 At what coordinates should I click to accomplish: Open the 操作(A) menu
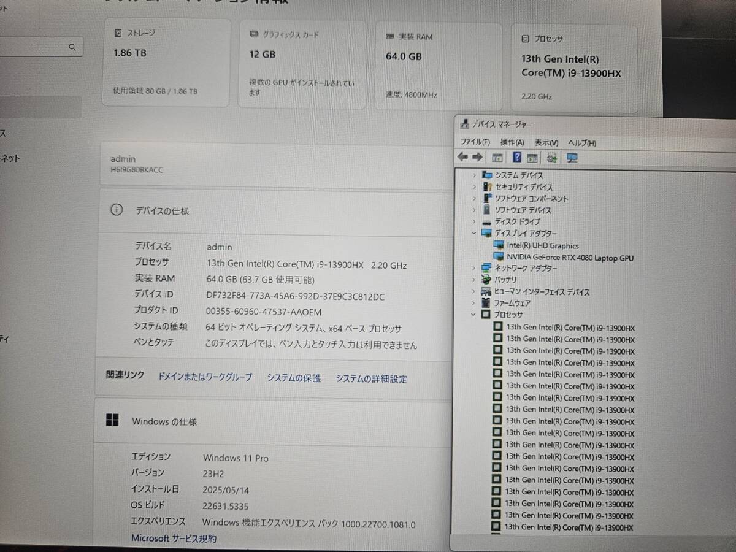pyautogui.click(x=512, y=142)
